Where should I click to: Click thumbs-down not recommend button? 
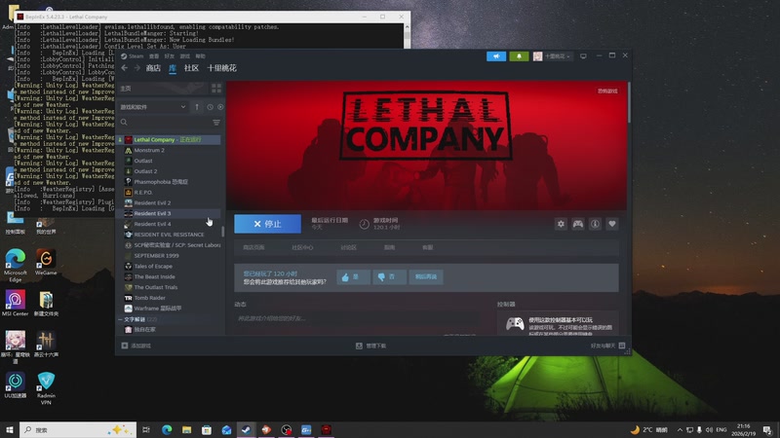pyautogui.click(x=389, y=277)
